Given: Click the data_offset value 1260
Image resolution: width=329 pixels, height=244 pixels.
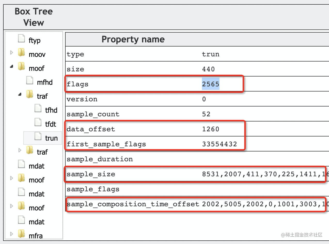Looking at the screenshot, I should 211,129.
